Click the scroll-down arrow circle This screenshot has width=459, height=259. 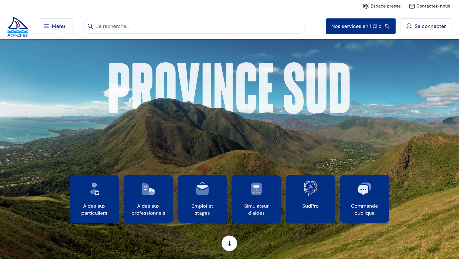229,243
